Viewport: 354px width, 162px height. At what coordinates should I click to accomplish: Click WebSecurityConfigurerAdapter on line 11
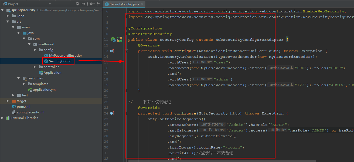[x=249, y=40]
